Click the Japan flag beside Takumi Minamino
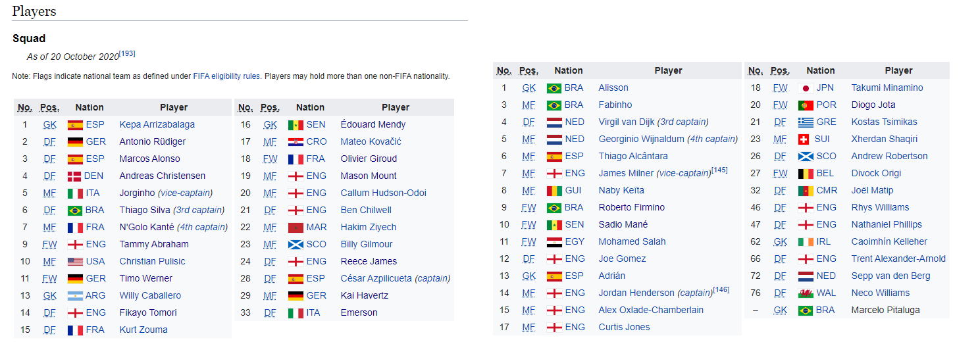980x344 pixels. point(805,88)
